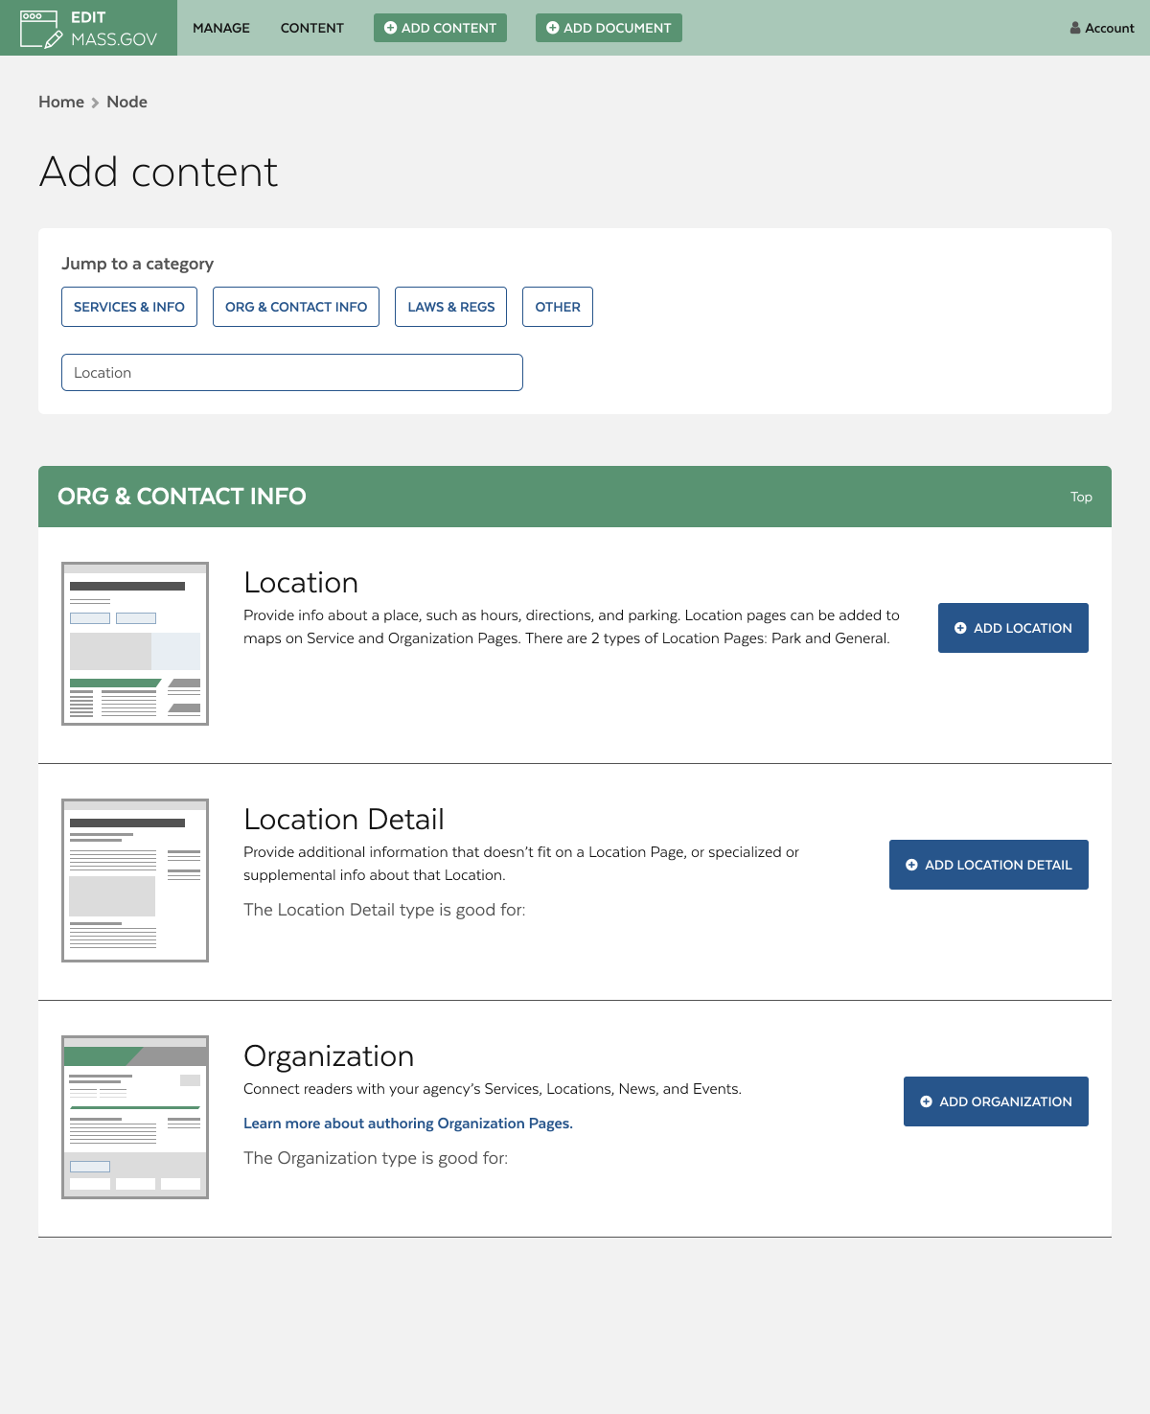Click the Node breadcrumb link
1150x1414 pixels.
[x=127, y=102]
